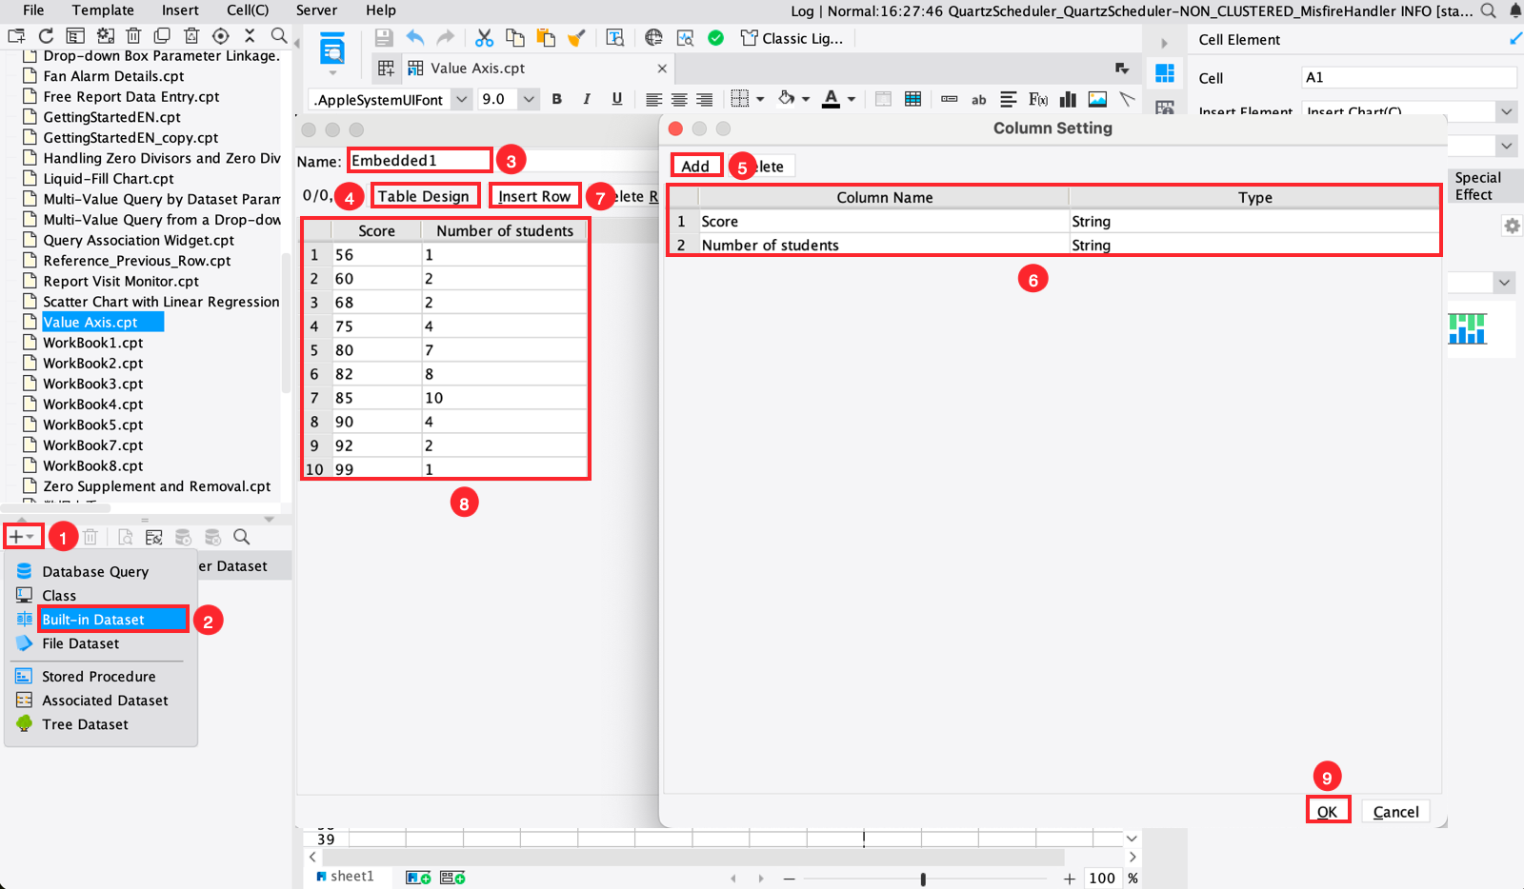1524x889 pixels.
Task: Open the green check server status icon
Action: click(716, 38)
